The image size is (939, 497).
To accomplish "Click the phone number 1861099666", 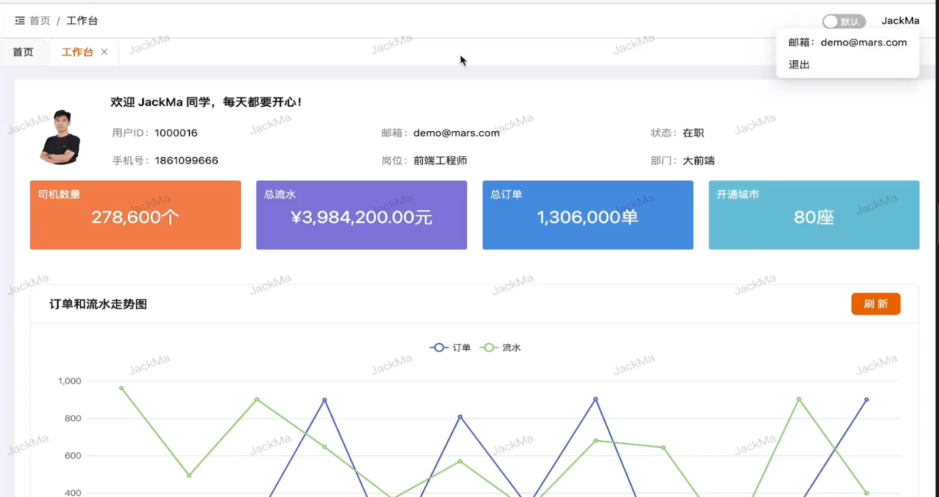I will [186, 161].
